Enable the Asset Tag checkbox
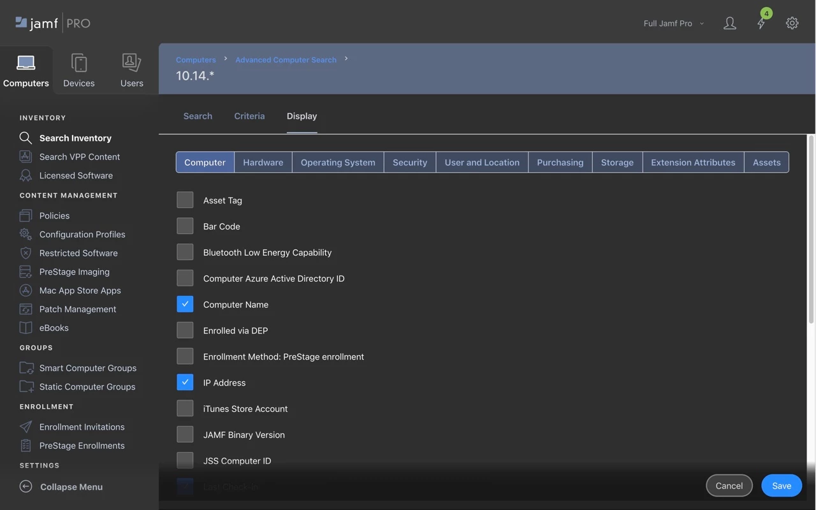The image size is (816, 510). pyautogui.click(x=185, y=200)
